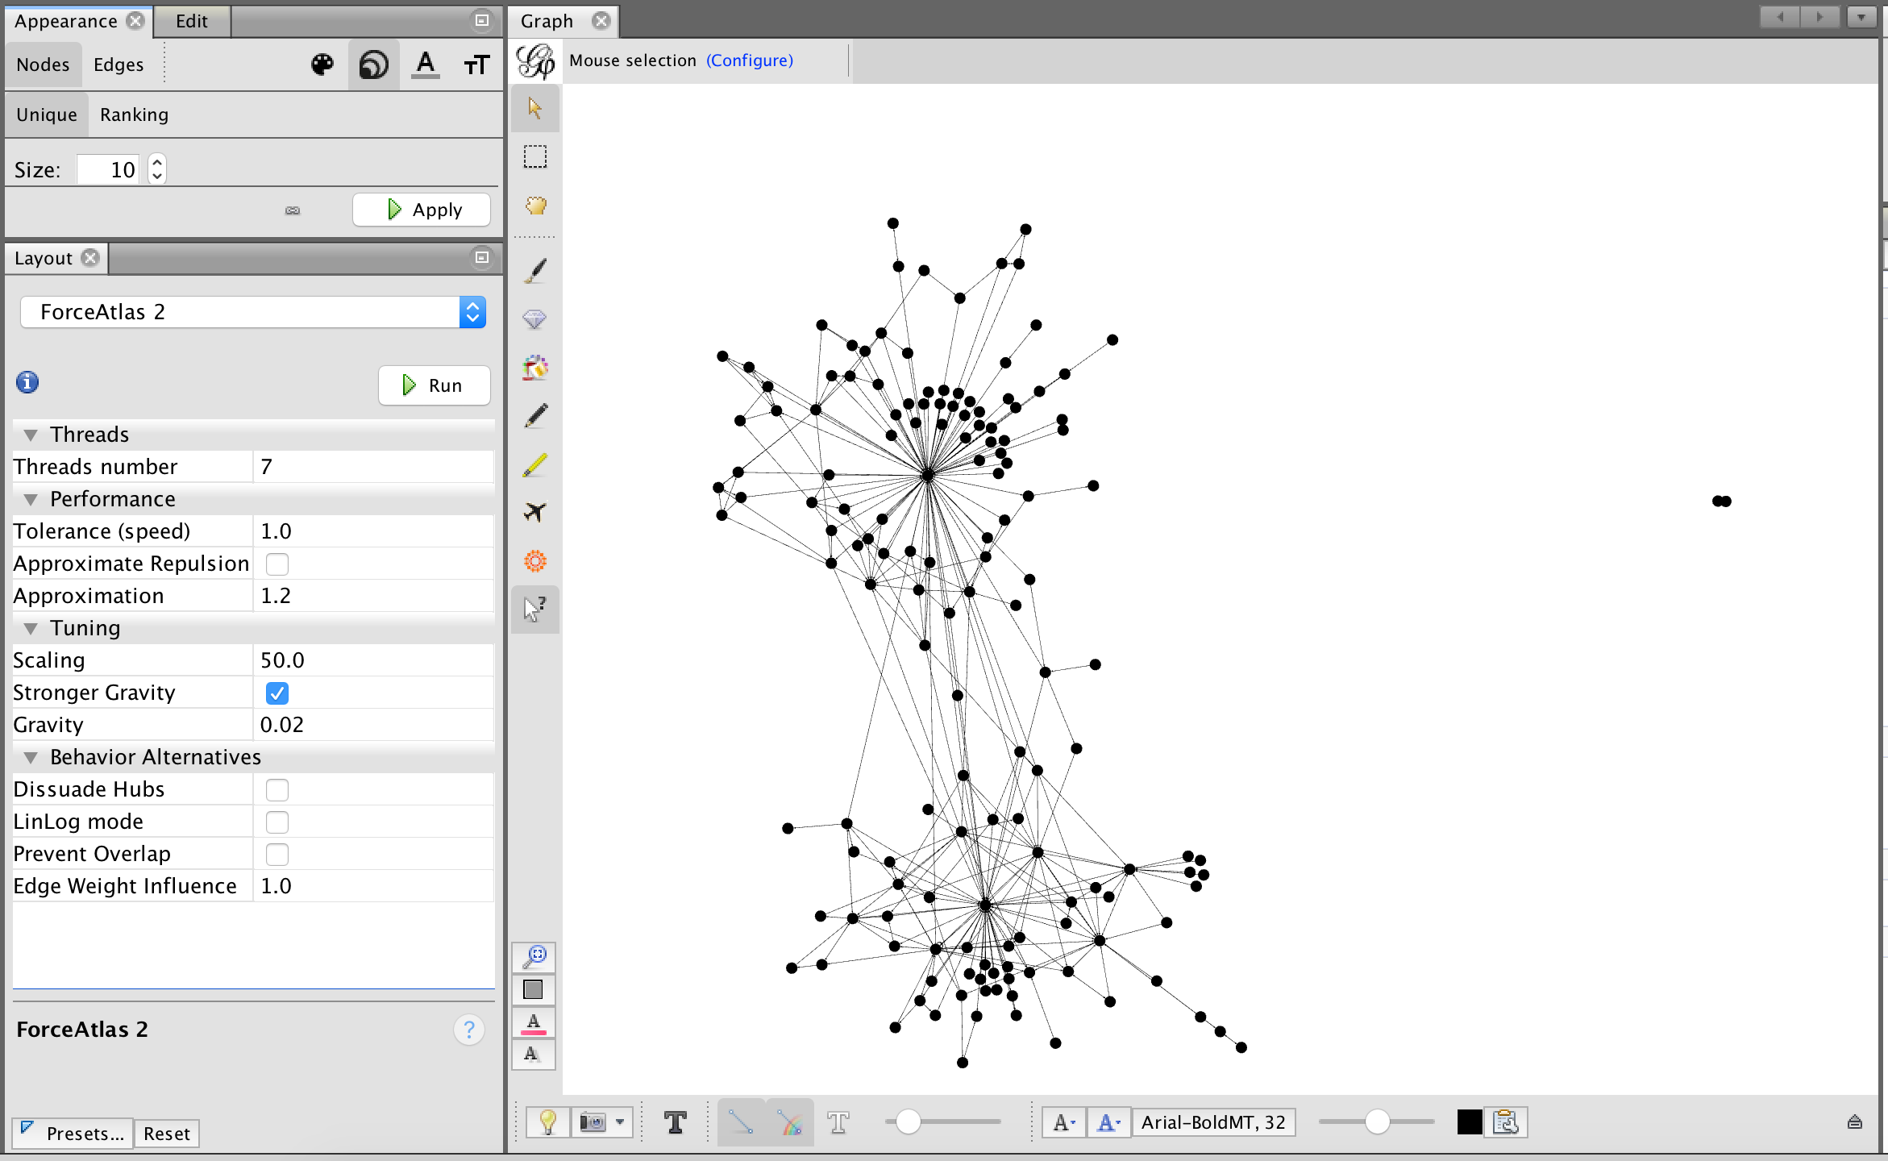The height and width of the screenshot is (1161, 1888).
Task: Check the Prevent Overlap option
Action: (277, 854)
